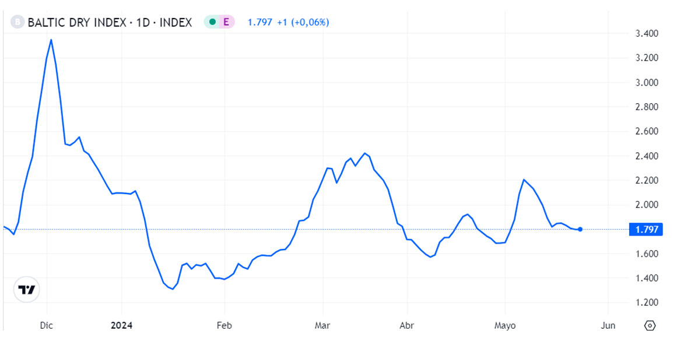Click the Jun label on the time axis
Screen dimensions: 677x348
point(608,326)
